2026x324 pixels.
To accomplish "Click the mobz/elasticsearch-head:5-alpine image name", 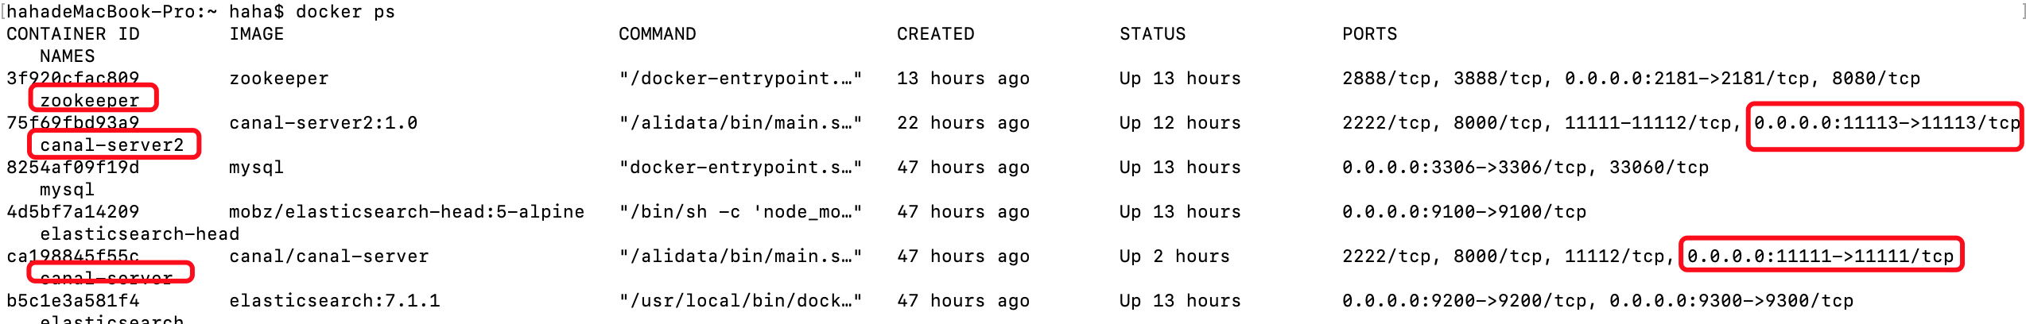I will click(x=406, y=212).
